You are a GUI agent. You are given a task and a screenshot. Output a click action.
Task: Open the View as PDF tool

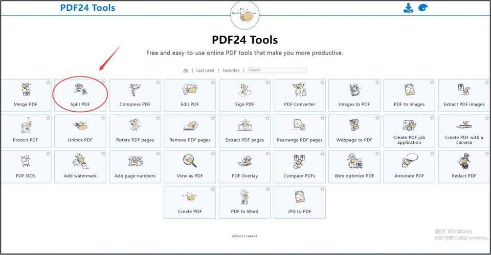pyautogui.click(x=190, y=167)
